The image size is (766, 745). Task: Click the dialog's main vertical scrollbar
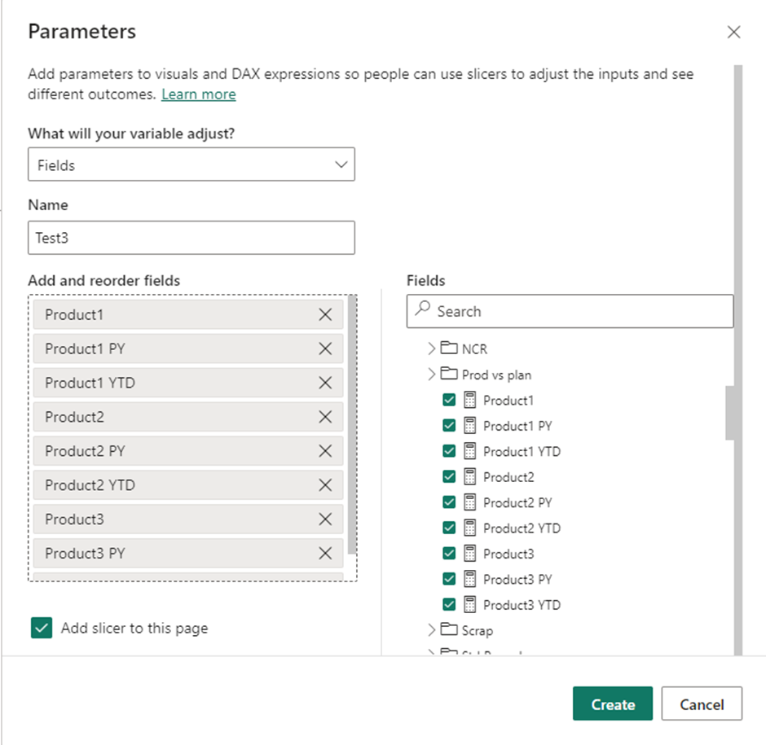pos(738,360)
